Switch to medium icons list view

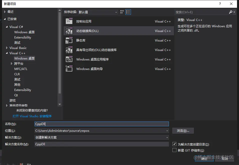click(128, 12)
